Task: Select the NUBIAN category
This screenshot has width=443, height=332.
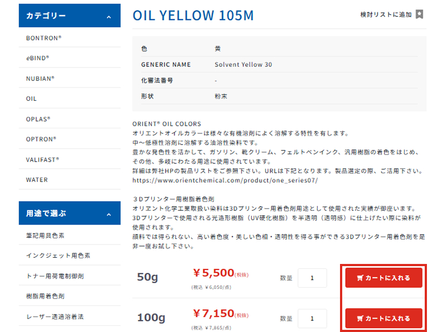Action: point(40,79)
